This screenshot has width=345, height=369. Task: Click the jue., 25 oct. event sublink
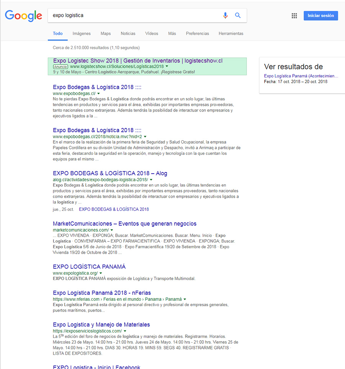click(x=114, y=209)
